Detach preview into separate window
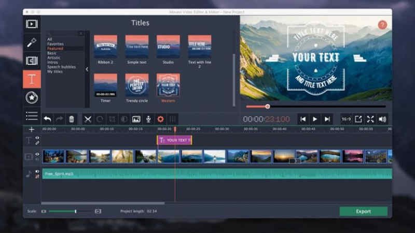The height and width of the screenshot is (233, 415). [358, 119]
